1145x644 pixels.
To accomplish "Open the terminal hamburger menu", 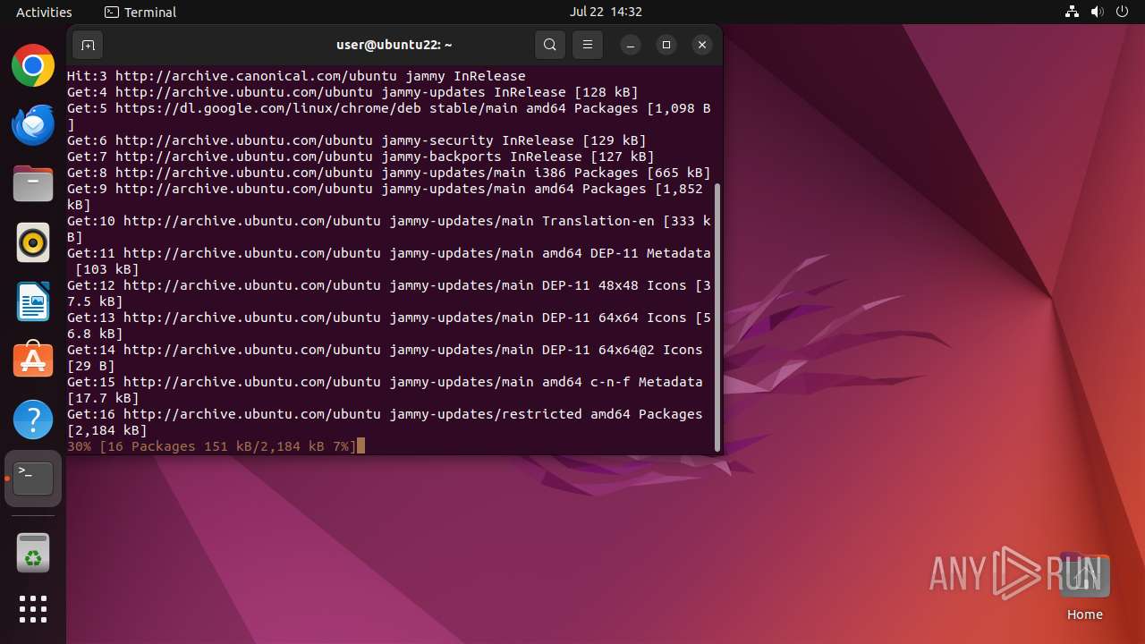I will pyautogui.click(x=588, y=45).
